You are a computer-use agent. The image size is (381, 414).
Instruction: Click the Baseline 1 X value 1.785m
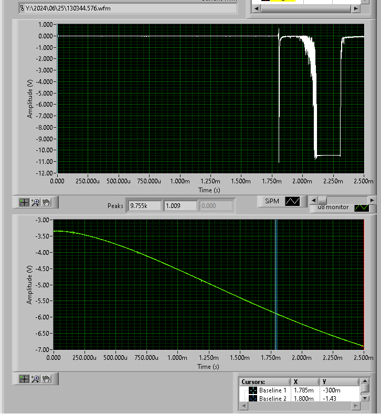point(304,390)
